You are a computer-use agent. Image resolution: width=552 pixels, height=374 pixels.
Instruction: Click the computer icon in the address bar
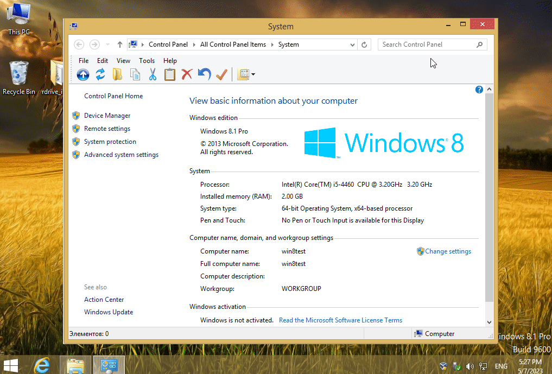133,45
